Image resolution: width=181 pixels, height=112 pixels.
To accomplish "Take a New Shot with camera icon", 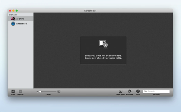I will click(121, 91).
